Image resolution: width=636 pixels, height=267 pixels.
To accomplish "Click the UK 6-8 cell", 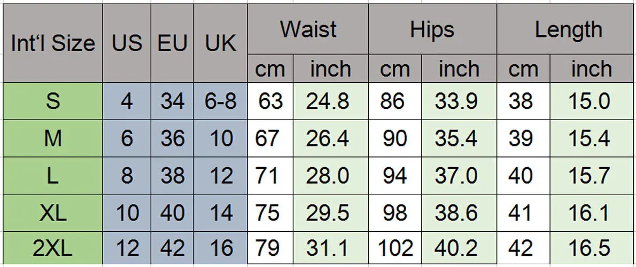I will pyautogui.click(x=220, y=101).
